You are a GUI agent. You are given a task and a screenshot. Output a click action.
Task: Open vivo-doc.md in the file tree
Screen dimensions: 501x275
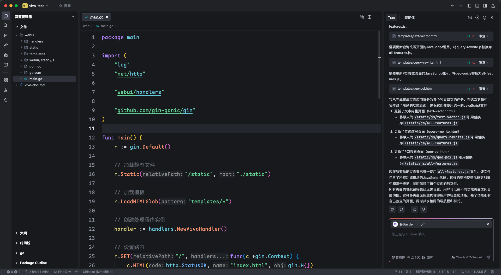(x=35, y=85)
